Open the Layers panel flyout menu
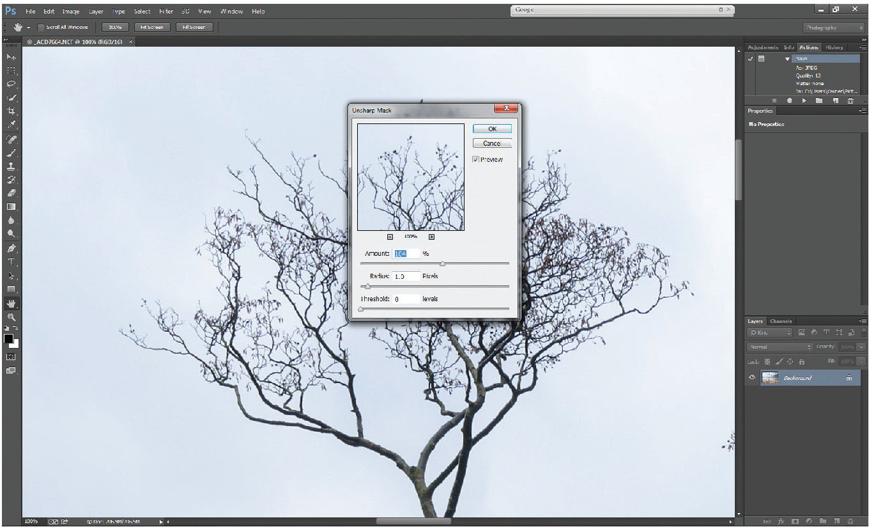 coord(863,321)
